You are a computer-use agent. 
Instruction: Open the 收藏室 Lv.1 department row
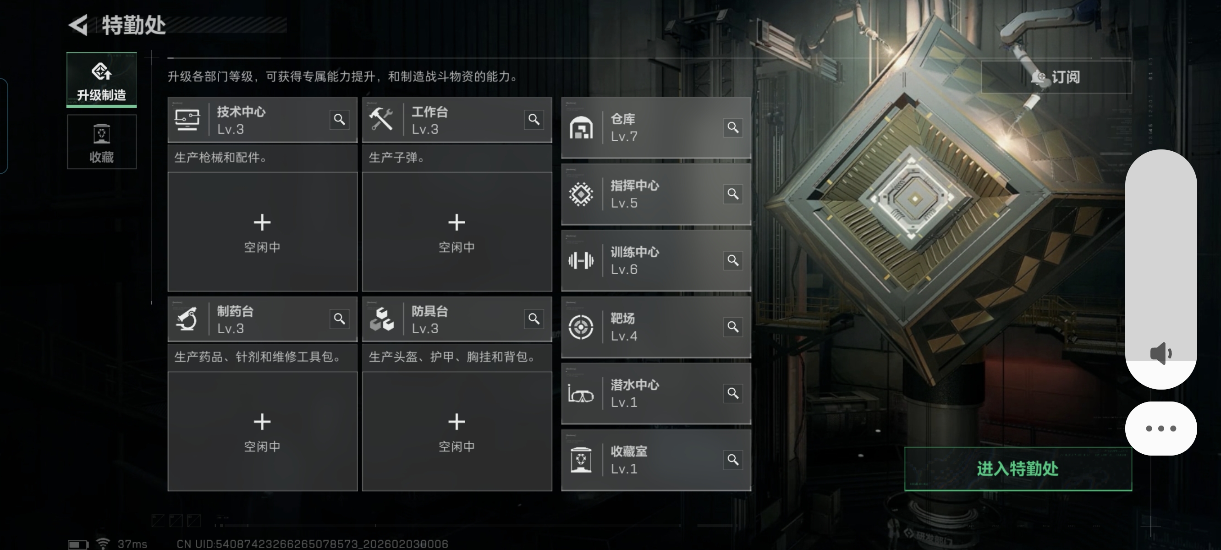click(656, 460)
